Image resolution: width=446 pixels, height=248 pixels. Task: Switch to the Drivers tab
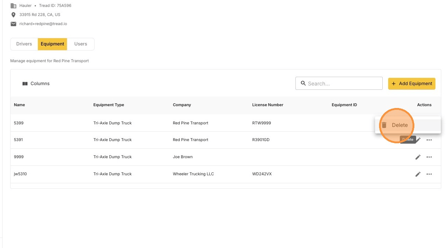click(24, 44)
